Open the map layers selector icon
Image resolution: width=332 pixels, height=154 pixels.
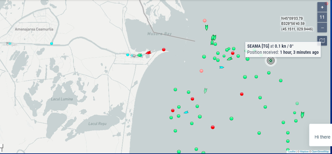pos(322,41)
